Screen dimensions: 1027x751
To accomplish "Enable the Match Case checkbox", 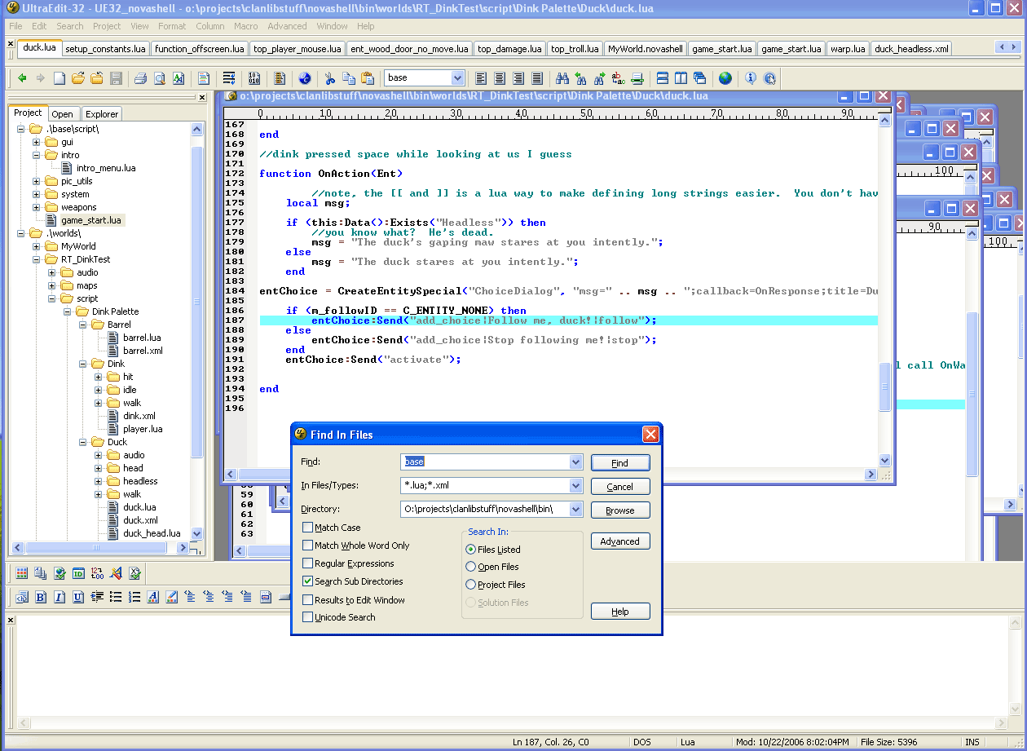I will point(307,528).
